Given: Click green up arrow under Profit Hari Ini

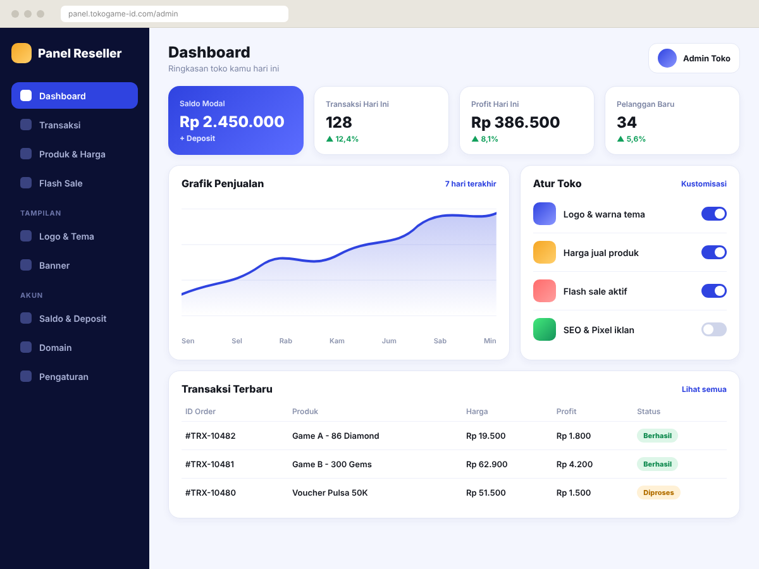Looking at the screenshot, I should (x=475, y=139).
